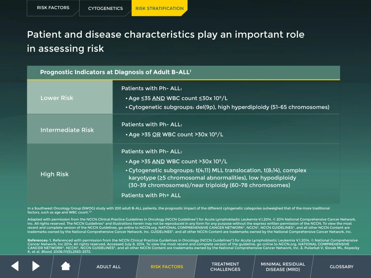The height and width of the screenshot is (278, 371).
Task: Click the 'Adapted with permission from the NCCN' paragraph
Action: pos(192,226)
